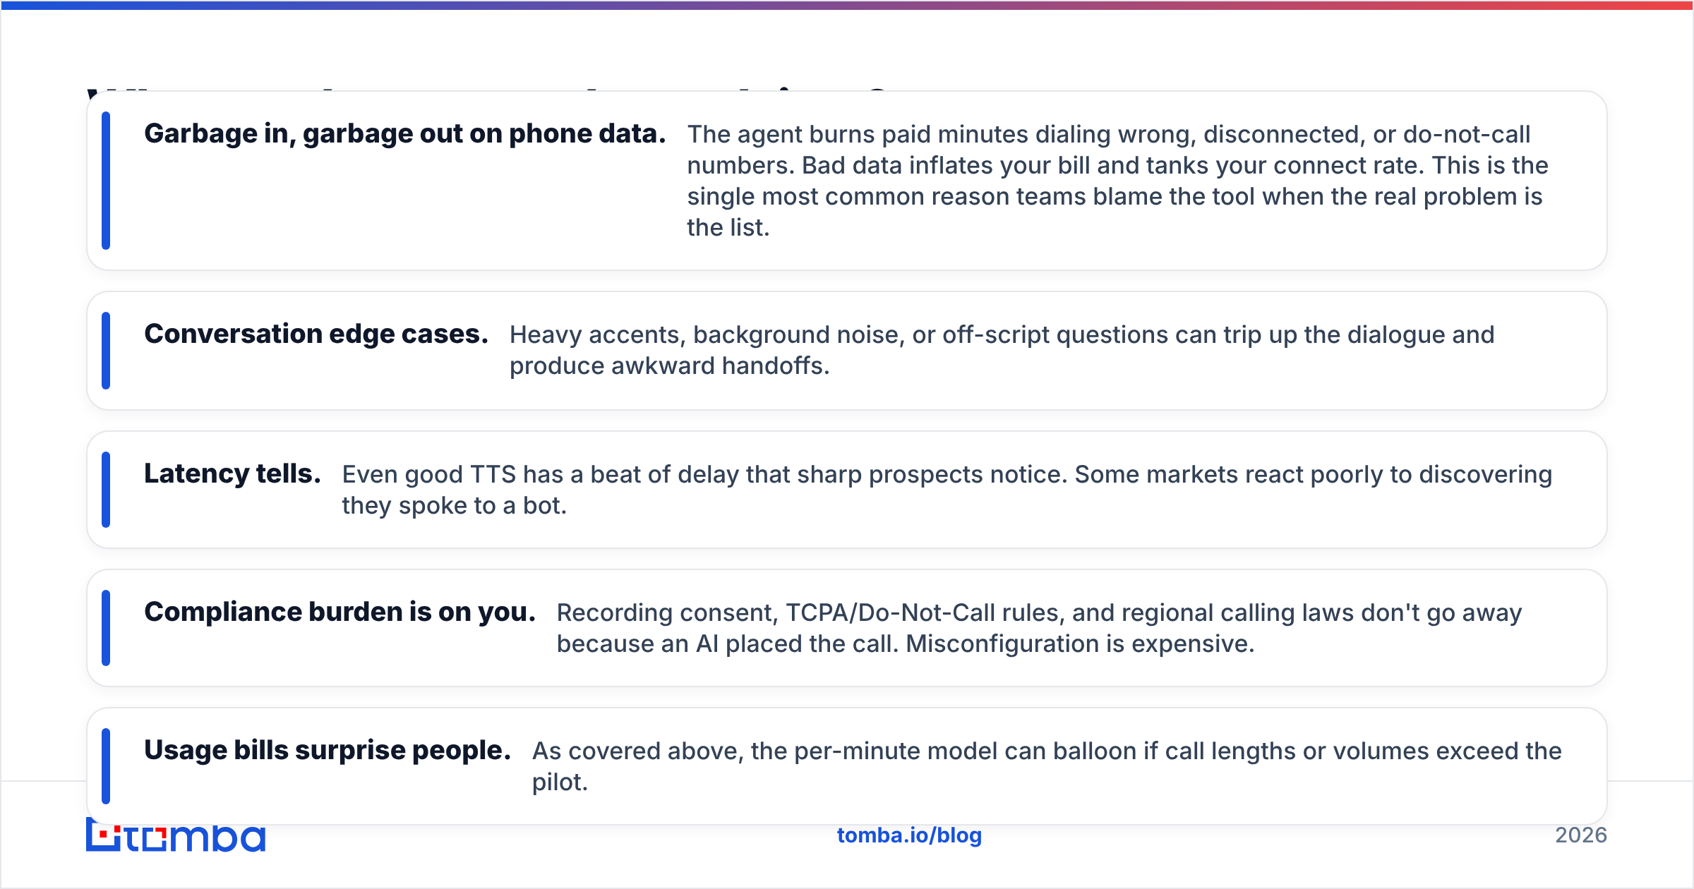Click the heavy accents description text
The image size is (1694, 889).
pyautogui.click(x=1002, y=350)
